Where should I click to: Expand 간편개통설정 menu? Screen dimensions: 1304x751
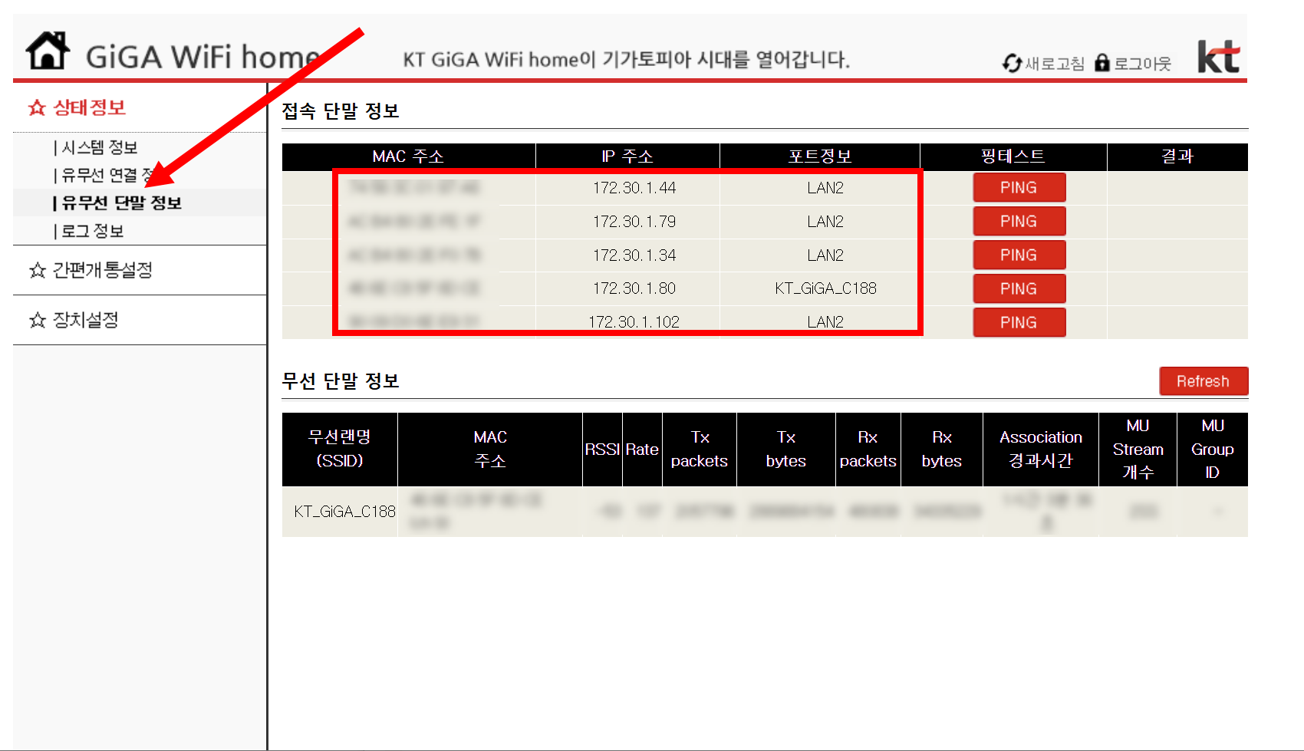tap(102, 270)
